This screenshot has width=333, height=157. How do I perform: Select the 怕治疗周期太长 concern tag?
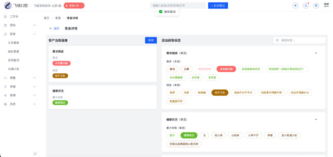pyautogui.click(x=300, y=93)
